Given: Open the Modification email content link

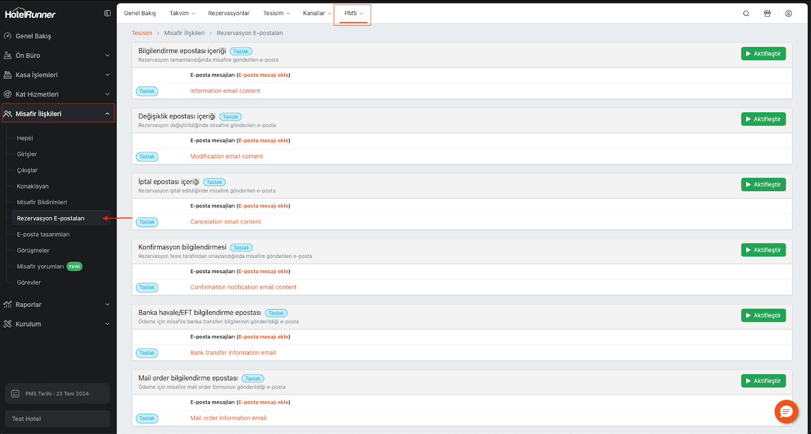Looking at the screenshot, I should pyautogui.click(x=227, y=156).
